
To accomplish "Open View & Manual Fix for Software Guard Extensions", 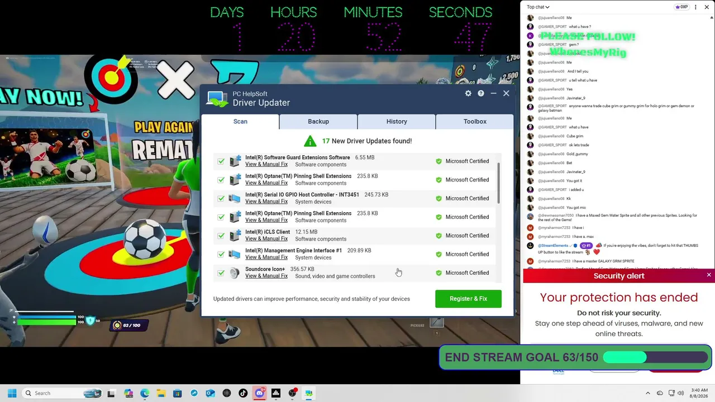I will 266,164.
